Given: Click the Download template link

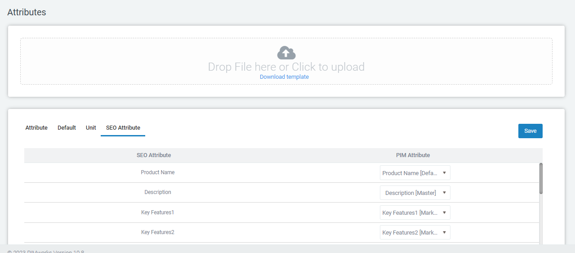Looking at the screenshot, I should coord(284,77).
